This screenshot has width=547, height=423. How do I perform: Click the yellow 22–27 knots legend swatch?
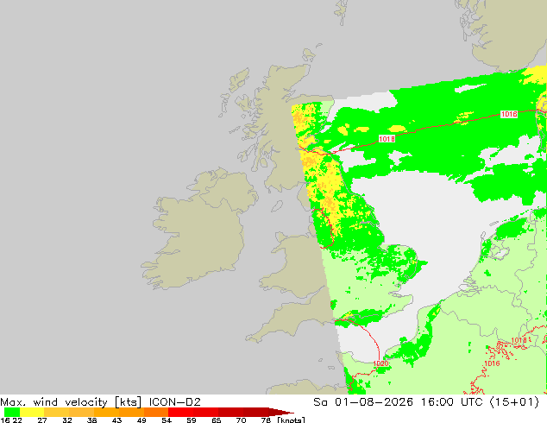pos(32,412)
